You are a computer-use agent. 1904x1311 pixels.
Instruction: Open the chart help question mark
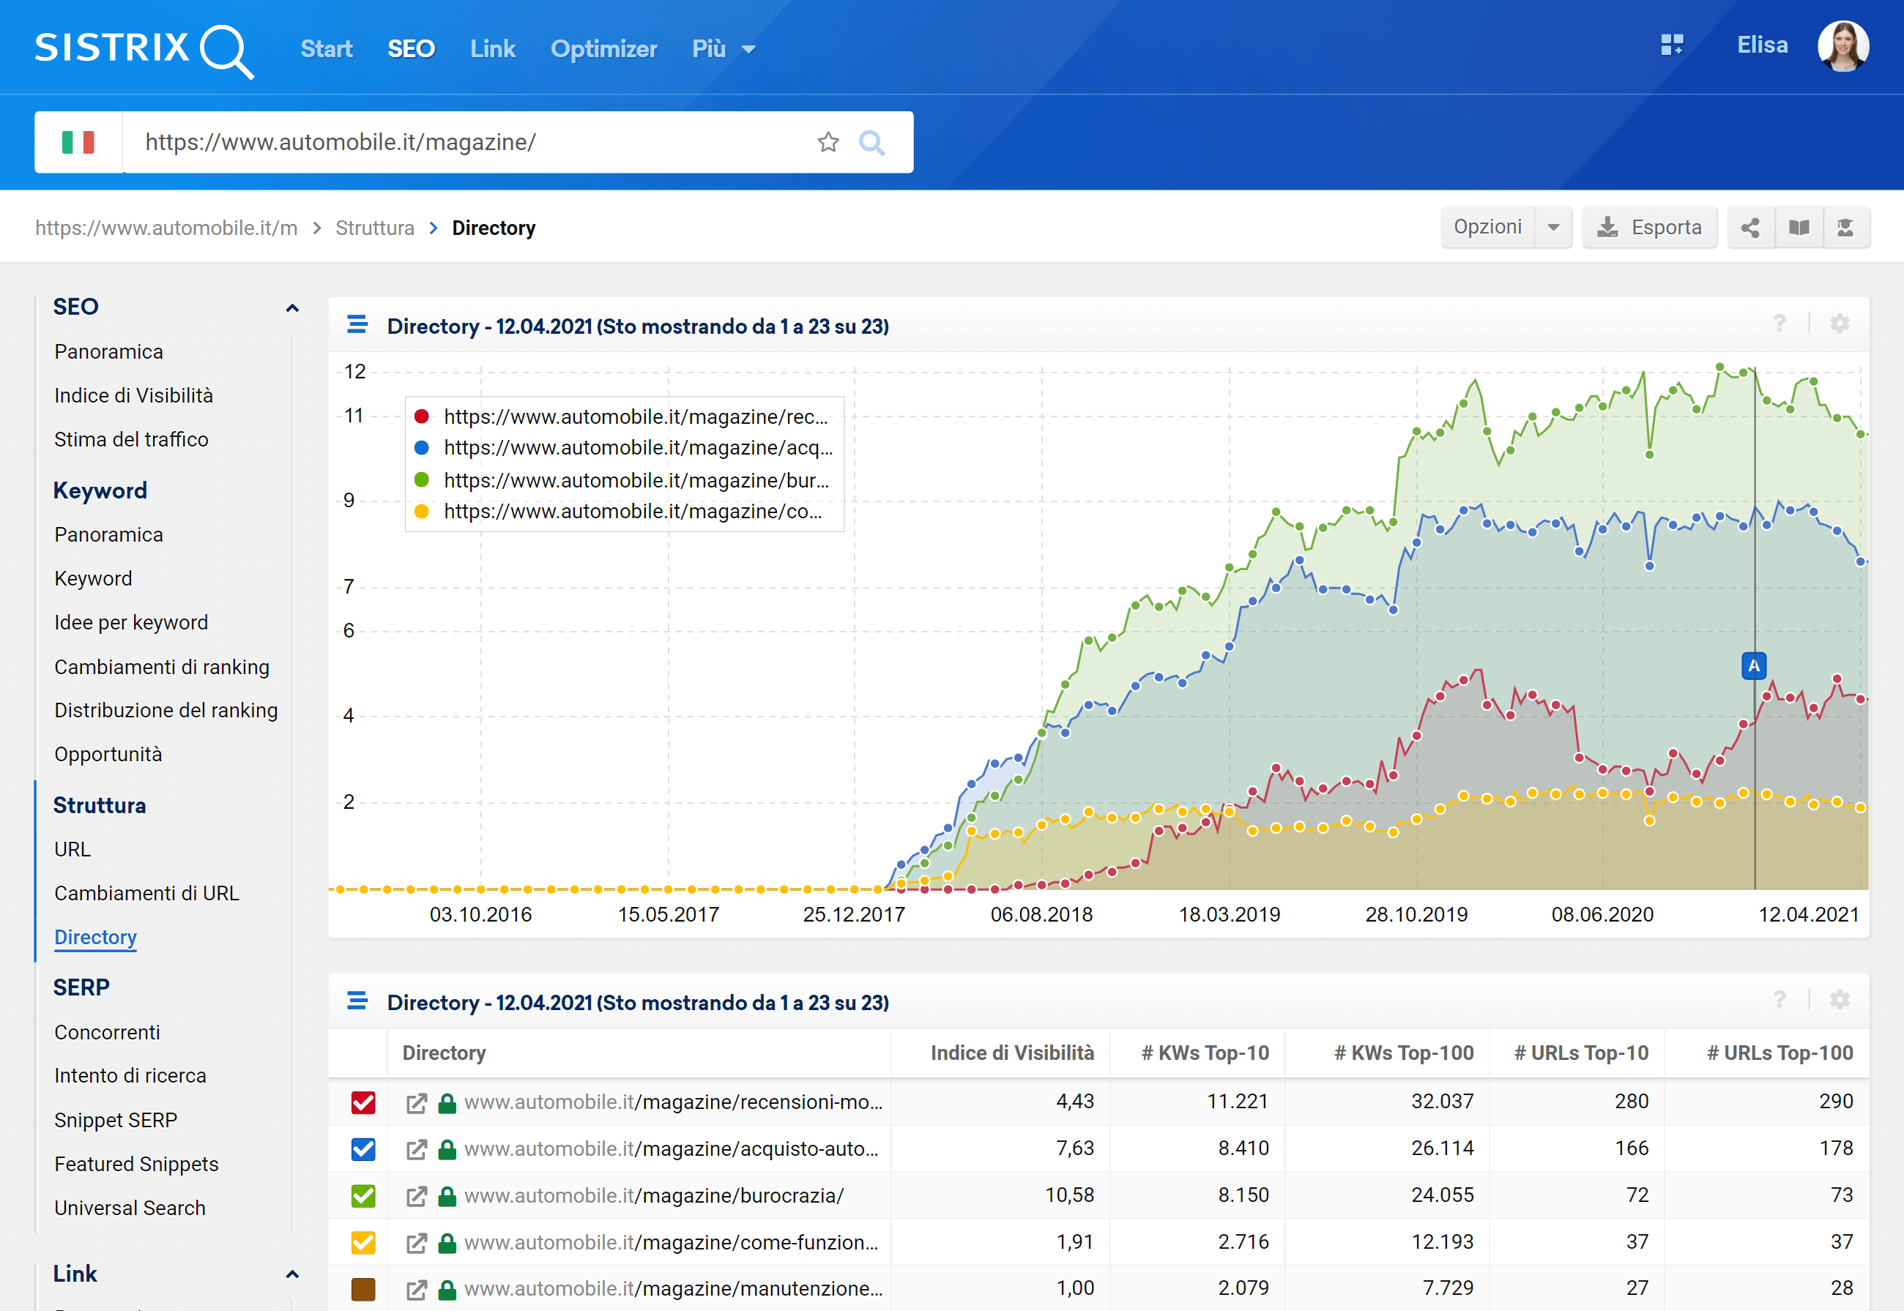click(1779, 324)
